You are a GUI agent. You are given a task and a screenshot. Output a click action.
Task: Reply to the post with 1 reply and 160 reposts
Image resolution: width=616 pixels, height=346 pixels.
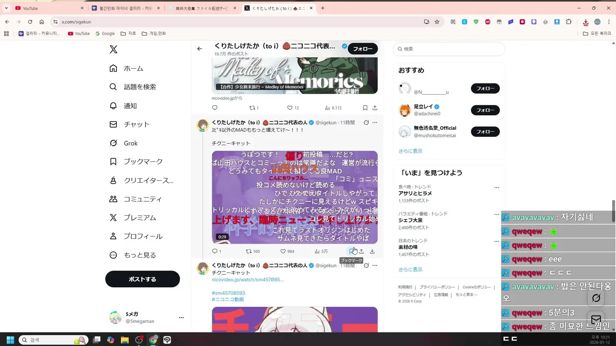click(217, 251)
